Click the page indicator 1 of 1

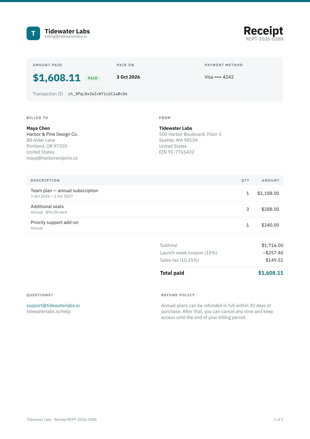click(x=279, y=420)
